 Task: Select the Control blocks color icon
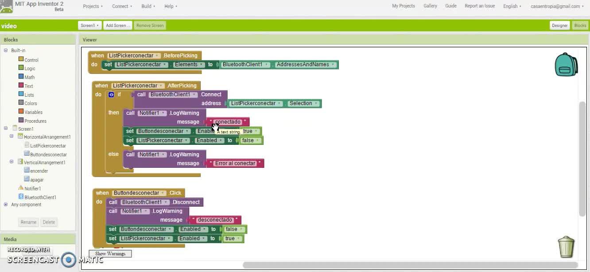click(x=21, y=59)
